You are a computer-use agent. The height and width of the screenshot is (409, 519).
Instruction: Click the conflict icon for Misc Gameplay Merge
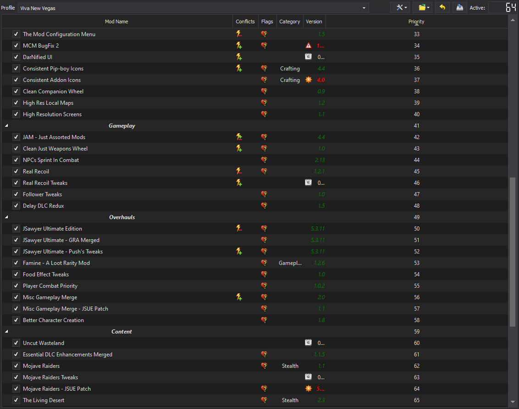(239, 297)
